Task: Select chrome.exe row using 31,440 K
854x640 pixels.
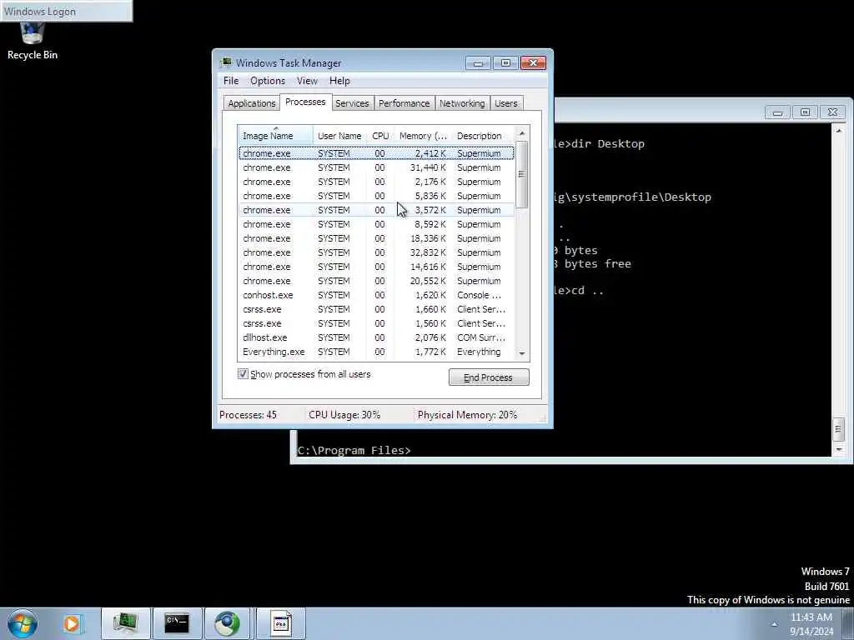Action: click(x=376, y=167)
